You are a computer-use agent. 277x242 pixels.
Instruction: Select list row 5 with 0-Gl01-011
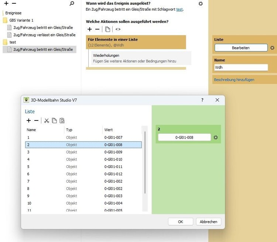pos(83,166)
